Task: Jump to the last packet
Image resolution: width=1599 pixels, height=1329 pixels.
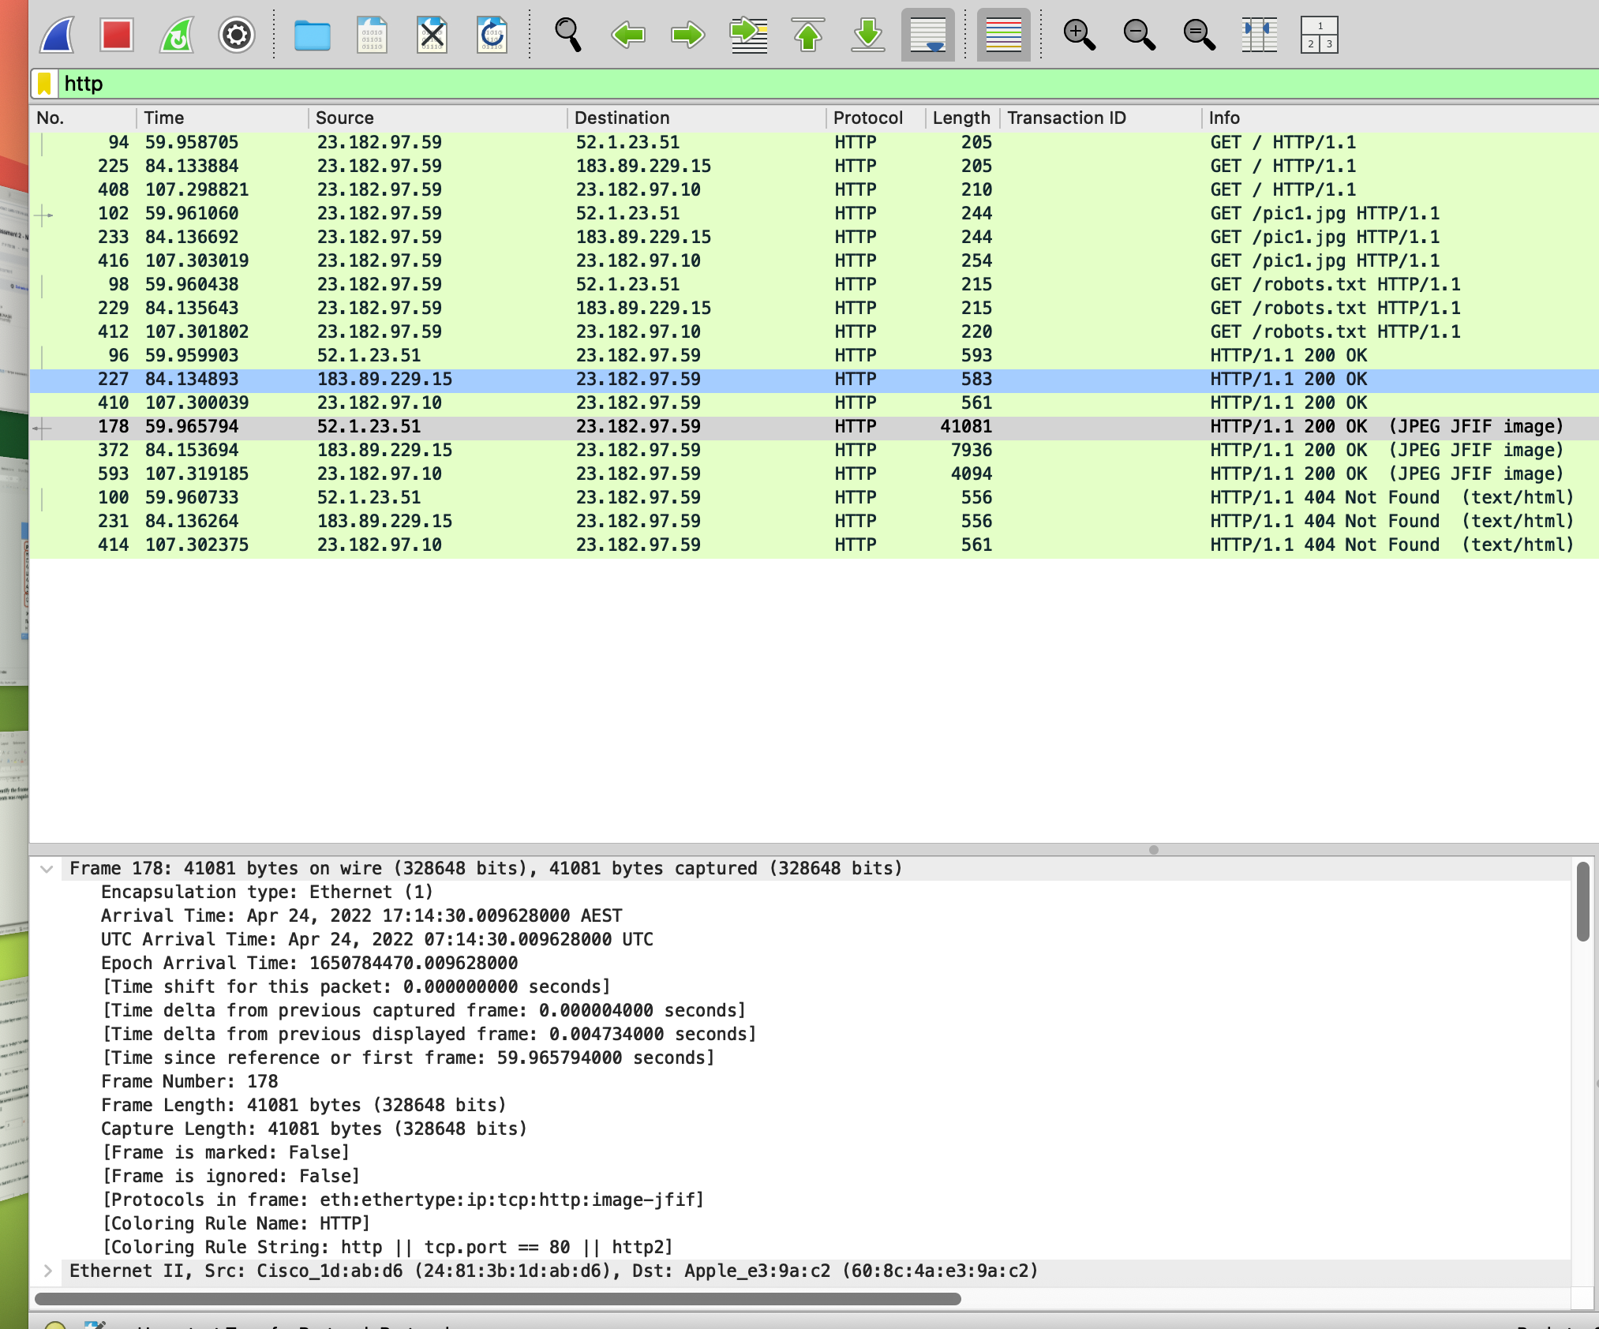Action: point(866,35)
